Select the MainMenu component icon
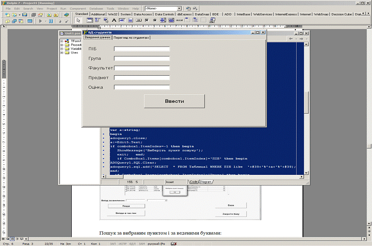This screenshot has width=372, height=246. pos(97,20)
